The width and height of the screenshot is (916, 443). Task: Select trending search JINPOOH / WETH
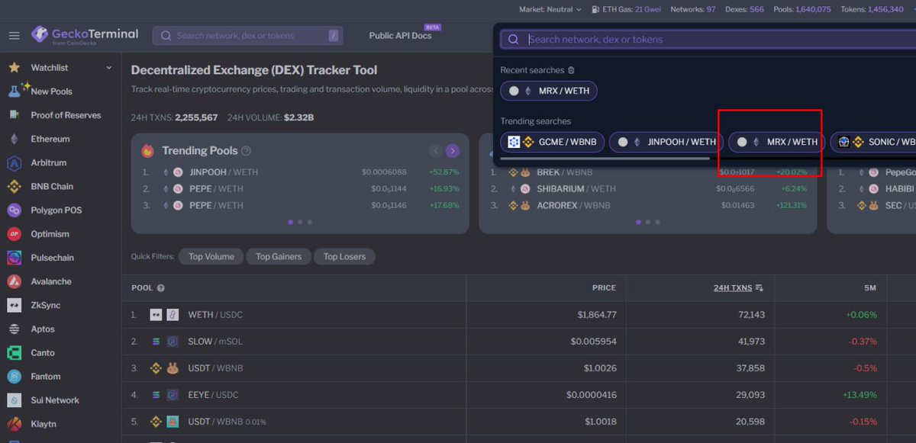pyautogui.click(x=666, y=142)
